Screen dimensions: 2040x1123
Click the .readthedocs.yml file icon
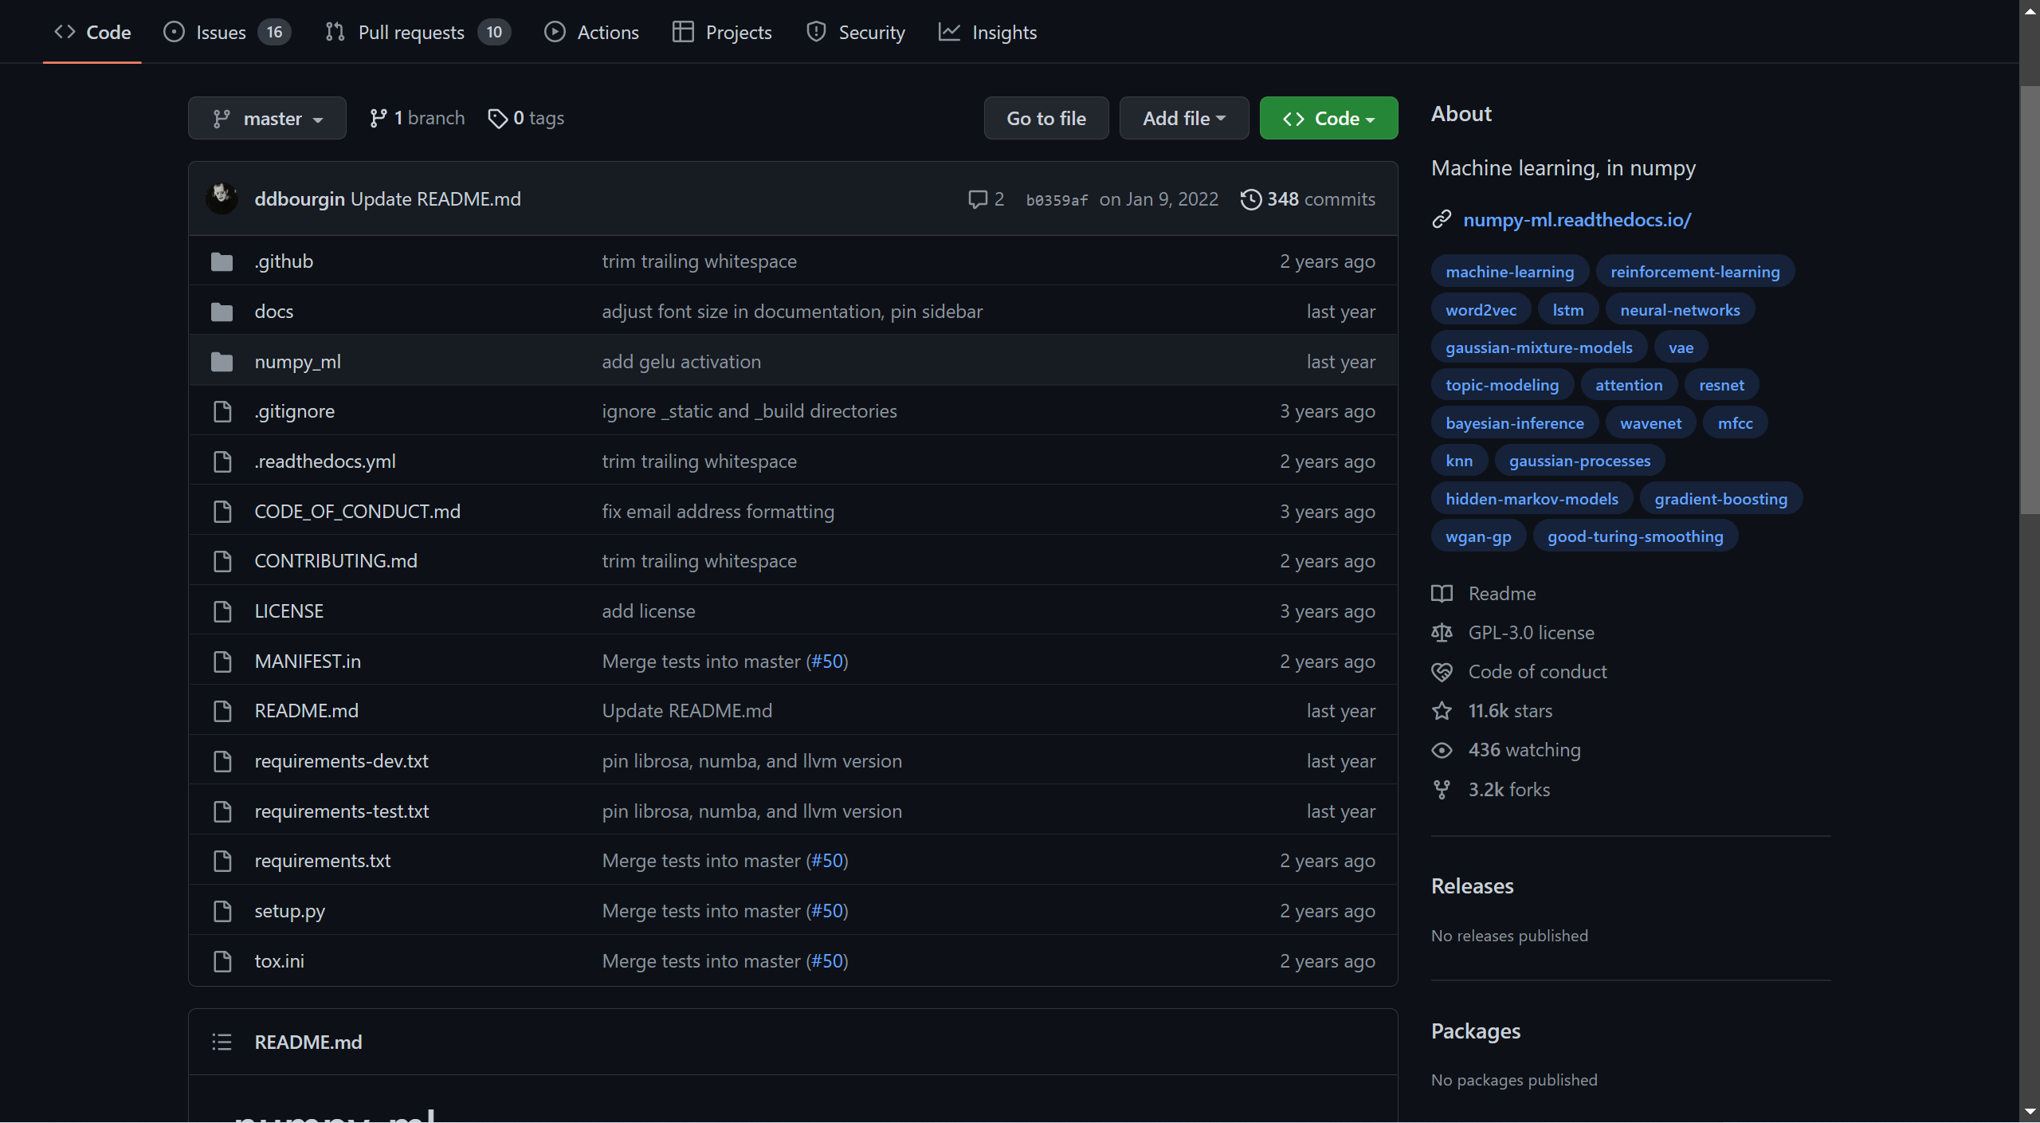coord(222,461)
